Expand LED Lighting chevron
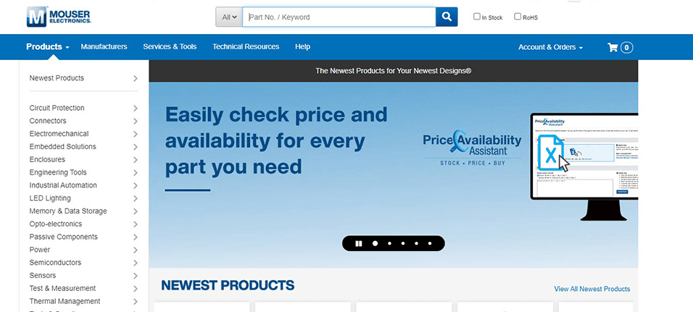 point(136,198)
